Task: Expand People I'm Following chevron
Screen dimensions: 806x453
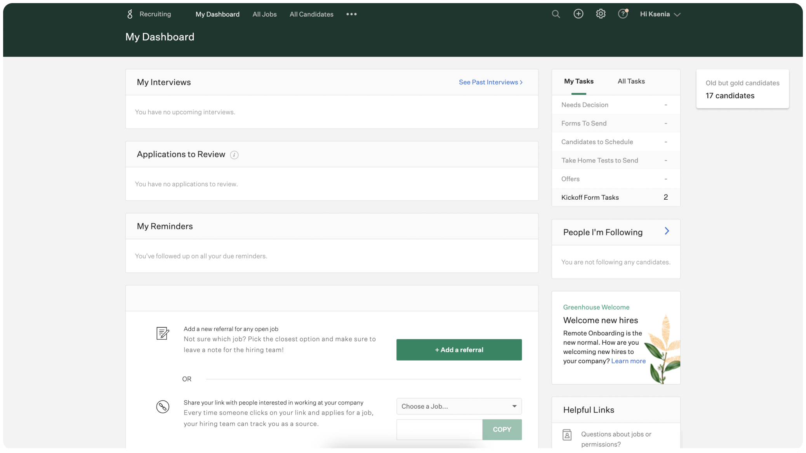Action: click(667, 231)
